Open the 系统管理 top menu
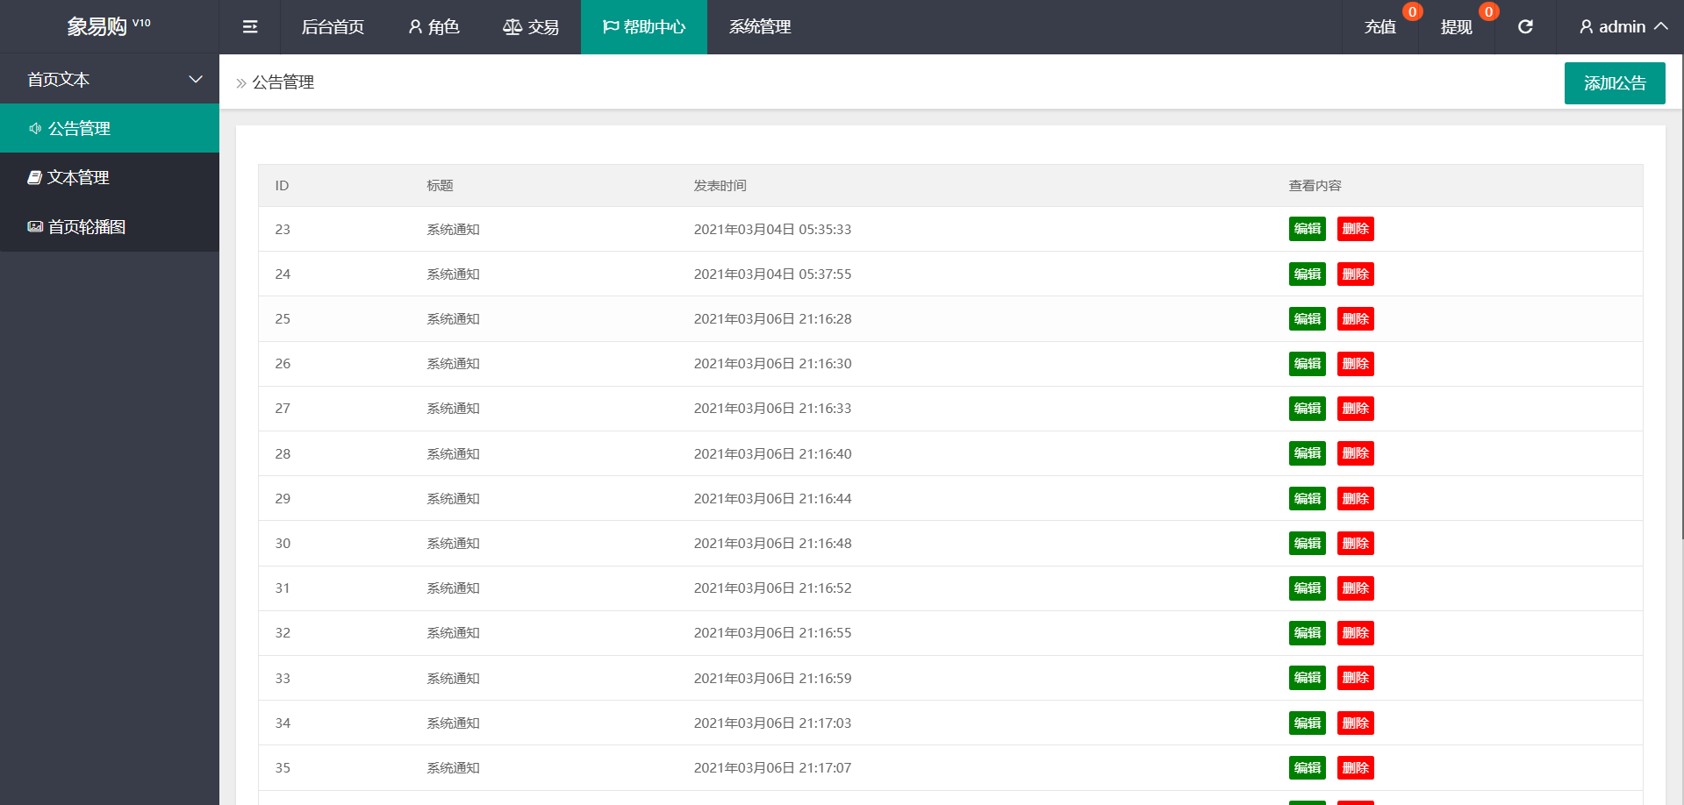This screenshot has width=1684, height=805. (760, 27)
